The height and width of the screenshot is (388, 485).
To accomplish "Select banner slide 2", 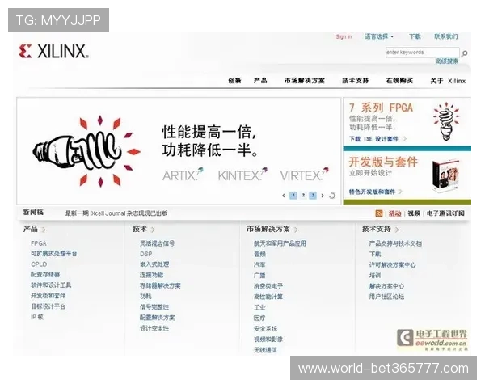I will pos(303,196).
